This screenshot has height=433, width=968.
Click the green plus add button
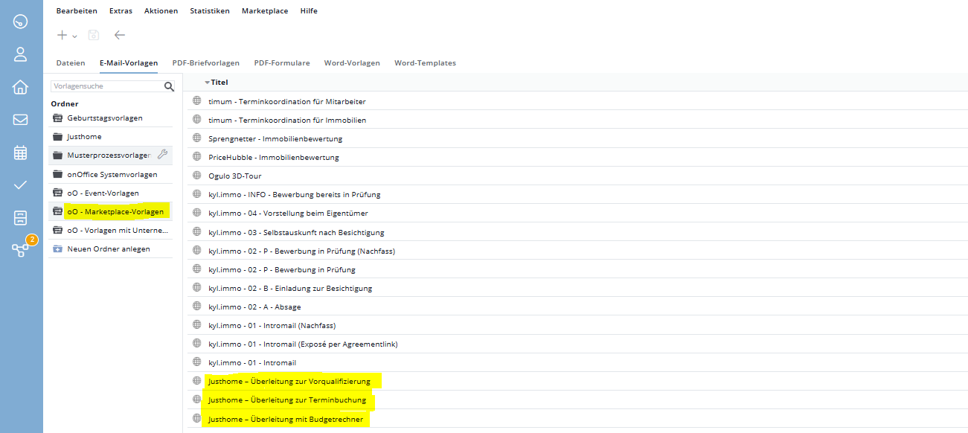coord(62,35)
